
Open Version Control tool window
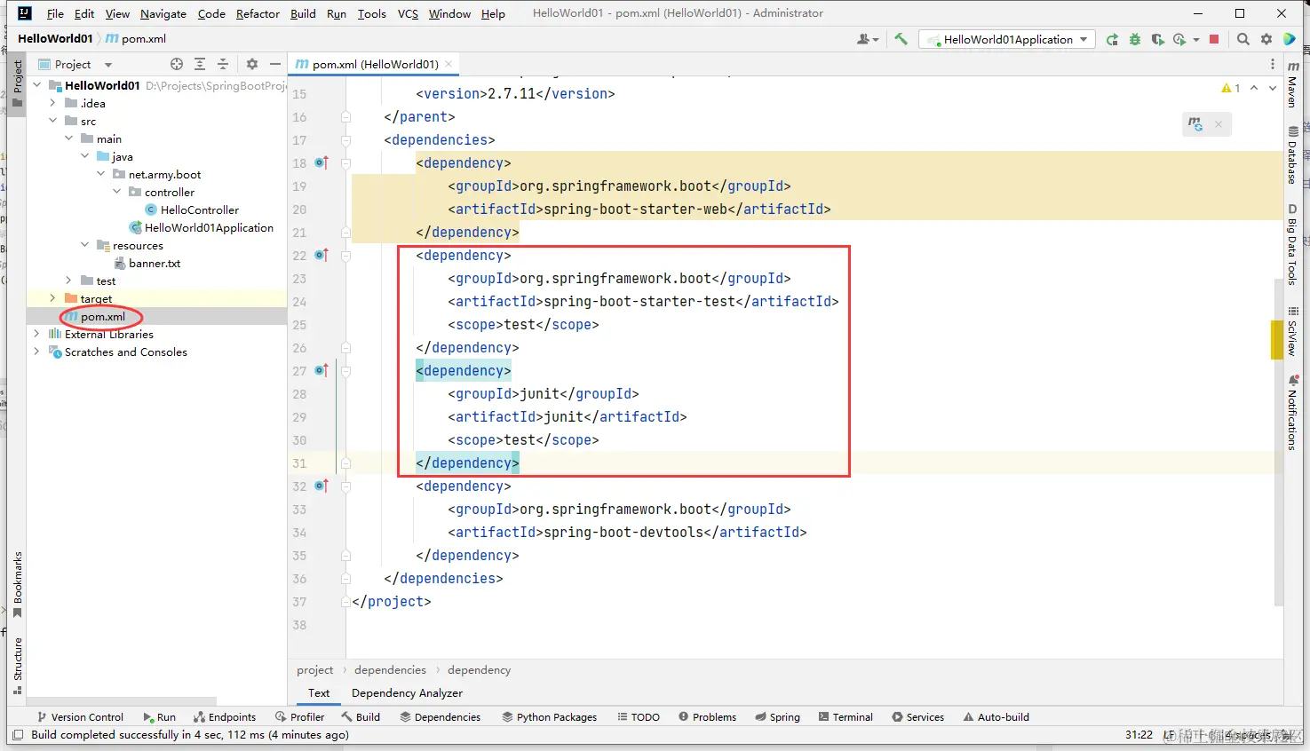pyautogui.click(x=80, y=717)
